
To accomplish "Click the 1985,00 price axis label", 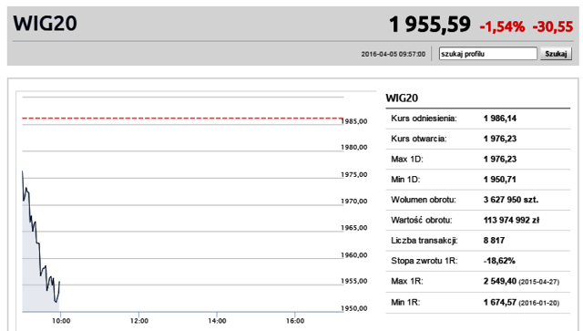I will (x=354, y=121).
